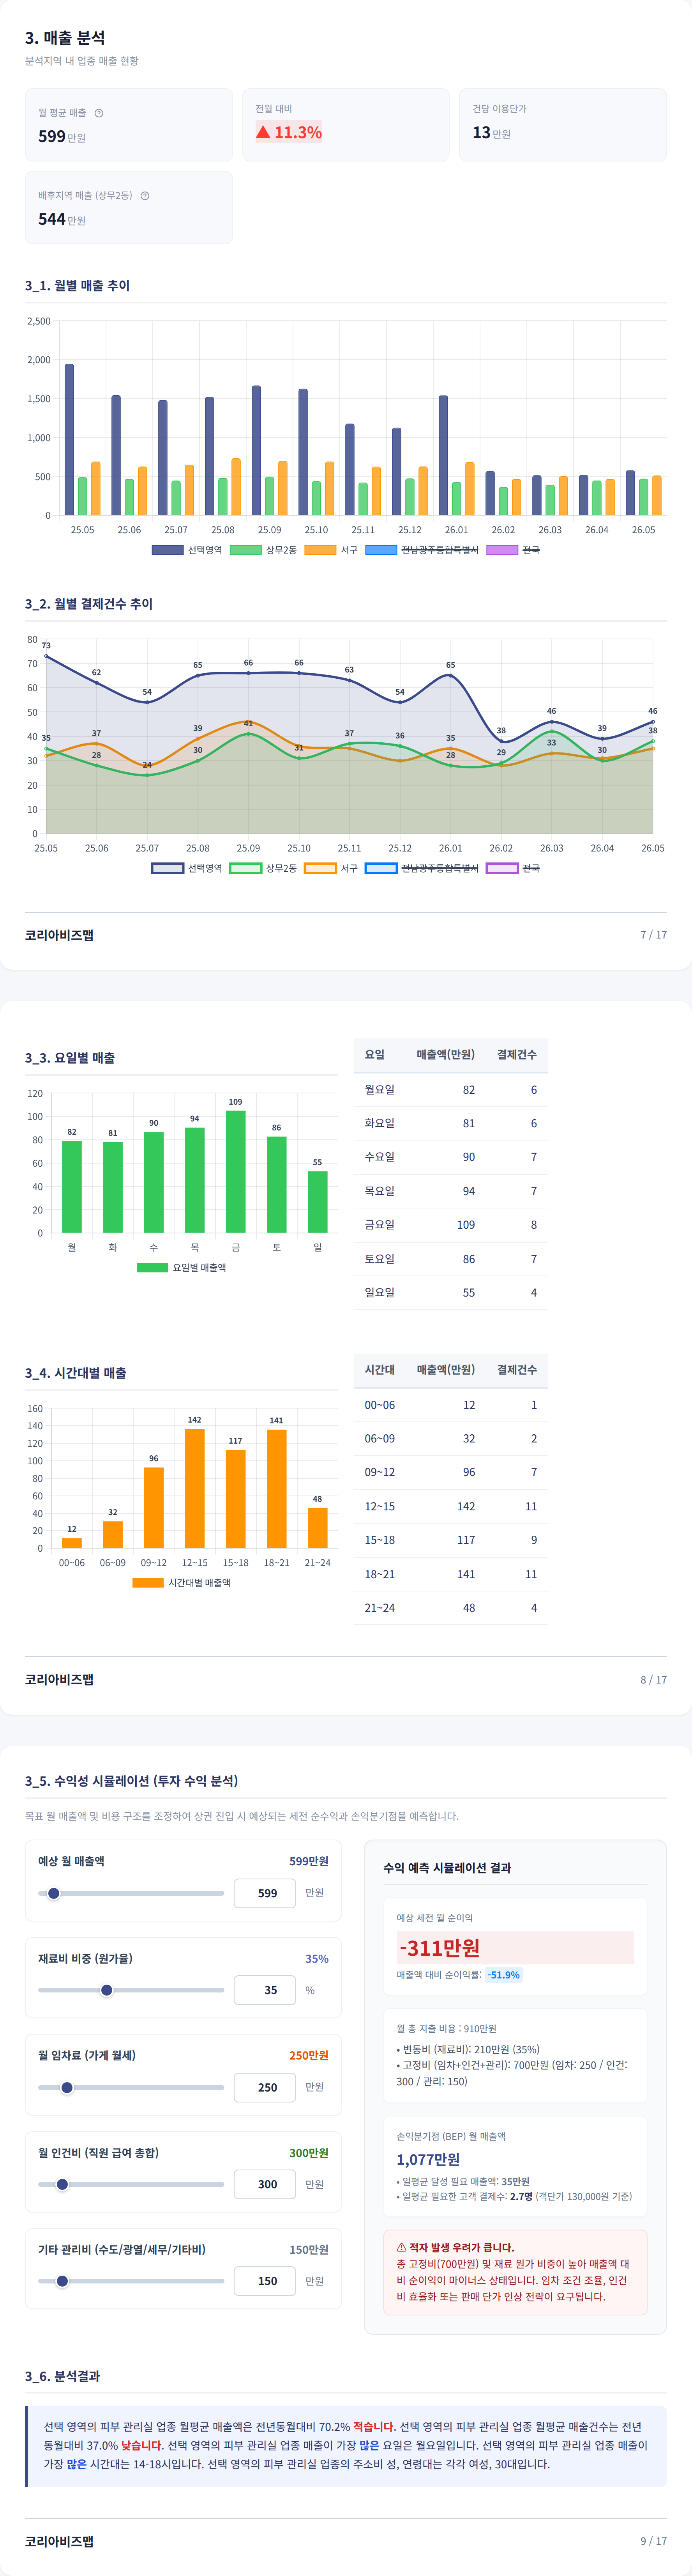Viewport: 692px width, 2576px height.
Task: Select the 월요일 row in weekday table
Action: pyautogui.click(x=450, y=1090)
